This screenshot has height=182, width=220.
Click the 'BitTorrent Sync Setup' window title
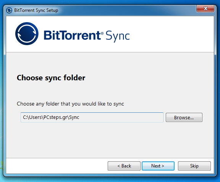[36, 10]
